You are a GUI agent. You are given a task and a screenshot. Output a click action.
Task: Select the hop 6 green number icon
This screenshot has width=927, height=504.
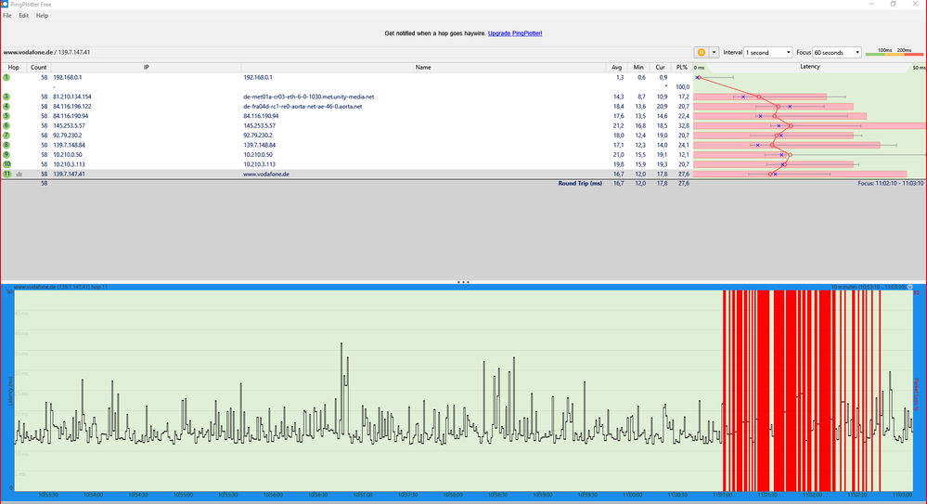pyautogui.click(x=6, y=125)
